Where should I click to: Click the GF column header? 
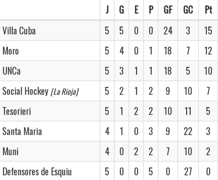coord(168,10)
